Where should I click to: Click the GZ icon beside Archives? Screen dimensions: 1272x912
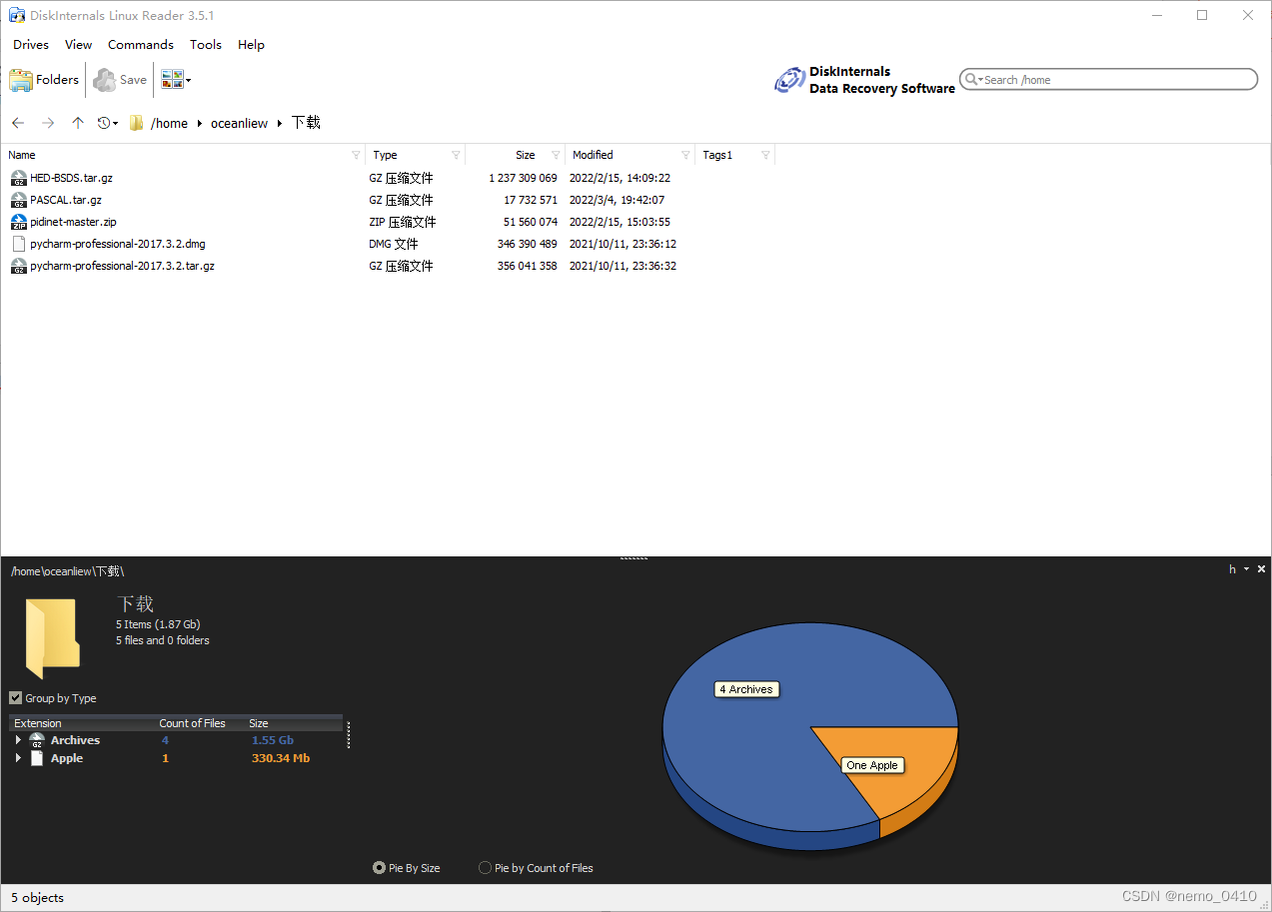point(37,740)
